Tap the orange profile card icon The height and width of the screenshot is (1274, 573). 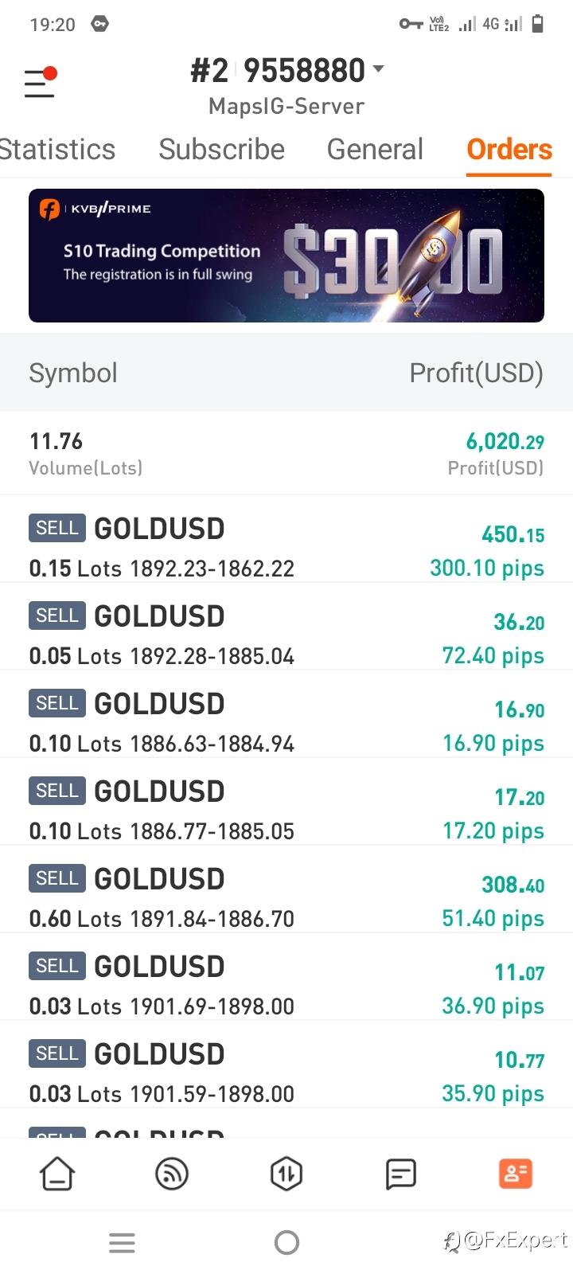pyautogui.click(x=515, y=1174)
